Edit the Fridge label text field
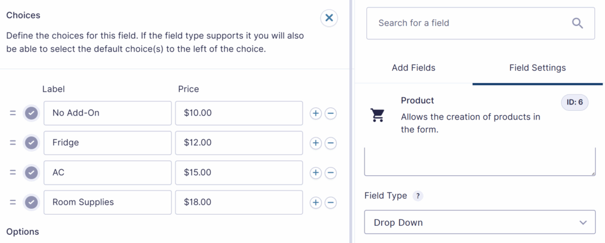605x243 pixels. click(108, 143)
